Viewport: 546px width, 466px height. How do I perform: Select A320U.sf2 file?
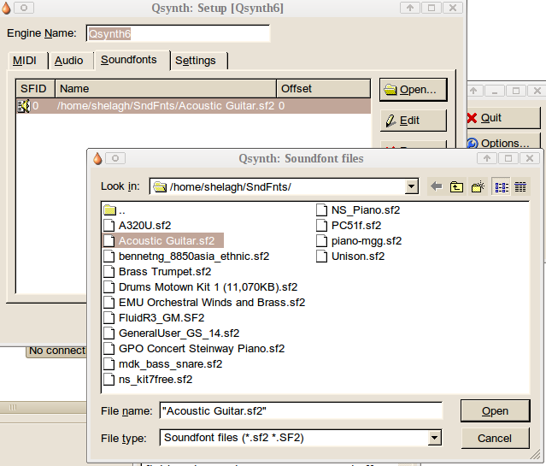coord(145,226)
